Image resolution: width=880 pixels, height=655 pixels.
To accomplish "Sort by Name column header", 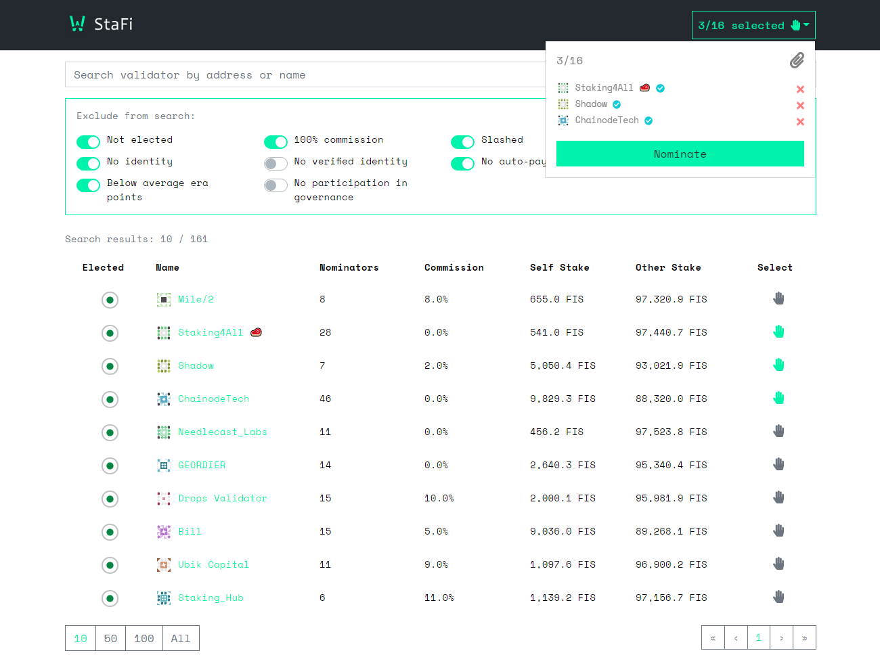I will coord(167,267).
